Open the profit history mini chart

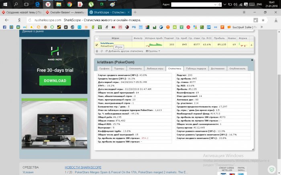coord(154,45)
